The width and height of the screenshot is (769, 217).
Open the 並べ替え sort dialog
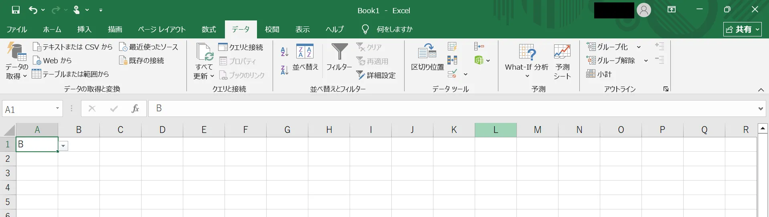[x=305, y=57]
